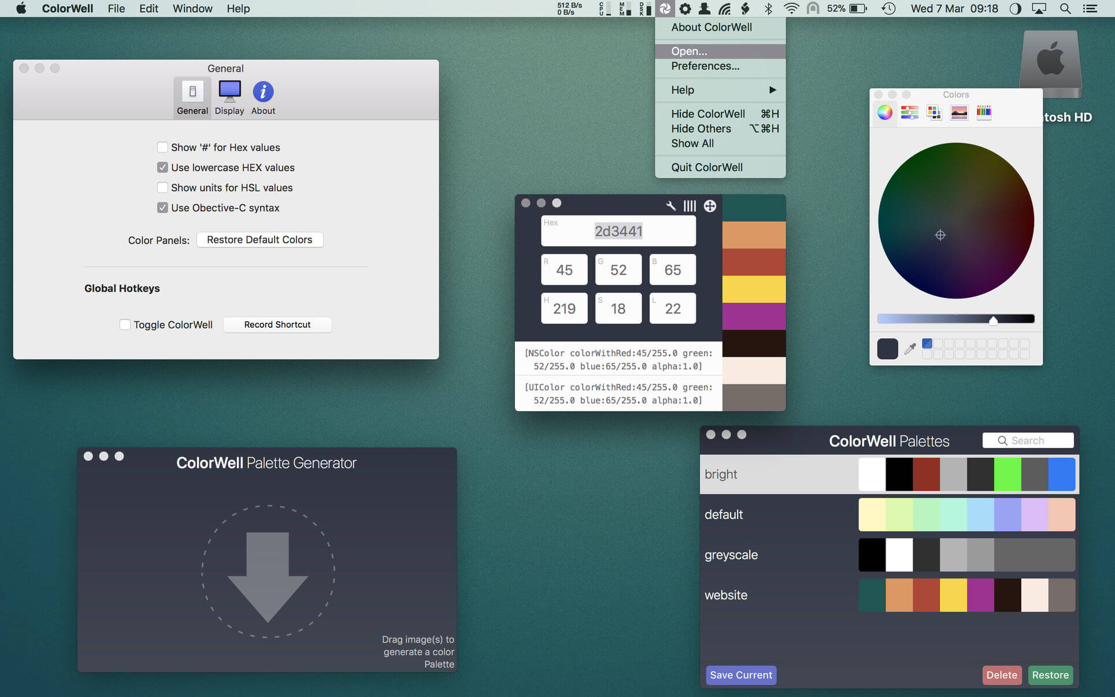1115x697 pixels.
Task: Switch to Pencils color picker icon
Action: tap(983, 113)
